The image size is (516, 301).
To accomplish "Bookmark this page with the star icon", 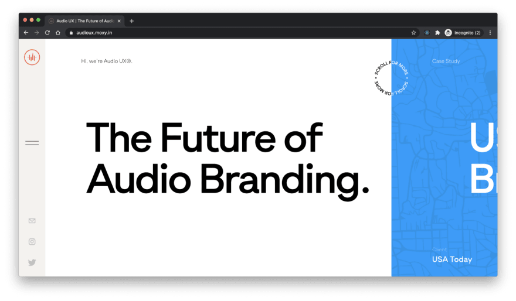I will (x=413, y=33).
